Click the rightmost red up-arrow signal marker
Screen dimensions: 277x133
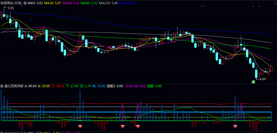(235, 119)
